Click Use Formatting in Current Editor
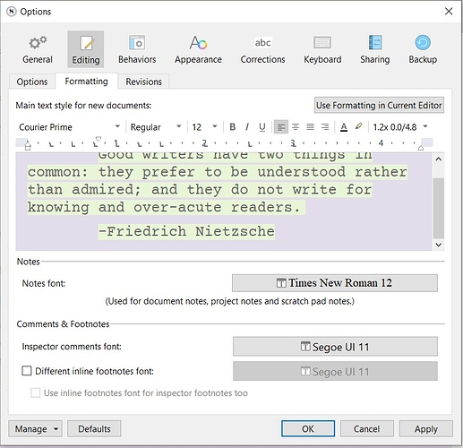Screen dimensions: 463x448 [x=379, y=105]
